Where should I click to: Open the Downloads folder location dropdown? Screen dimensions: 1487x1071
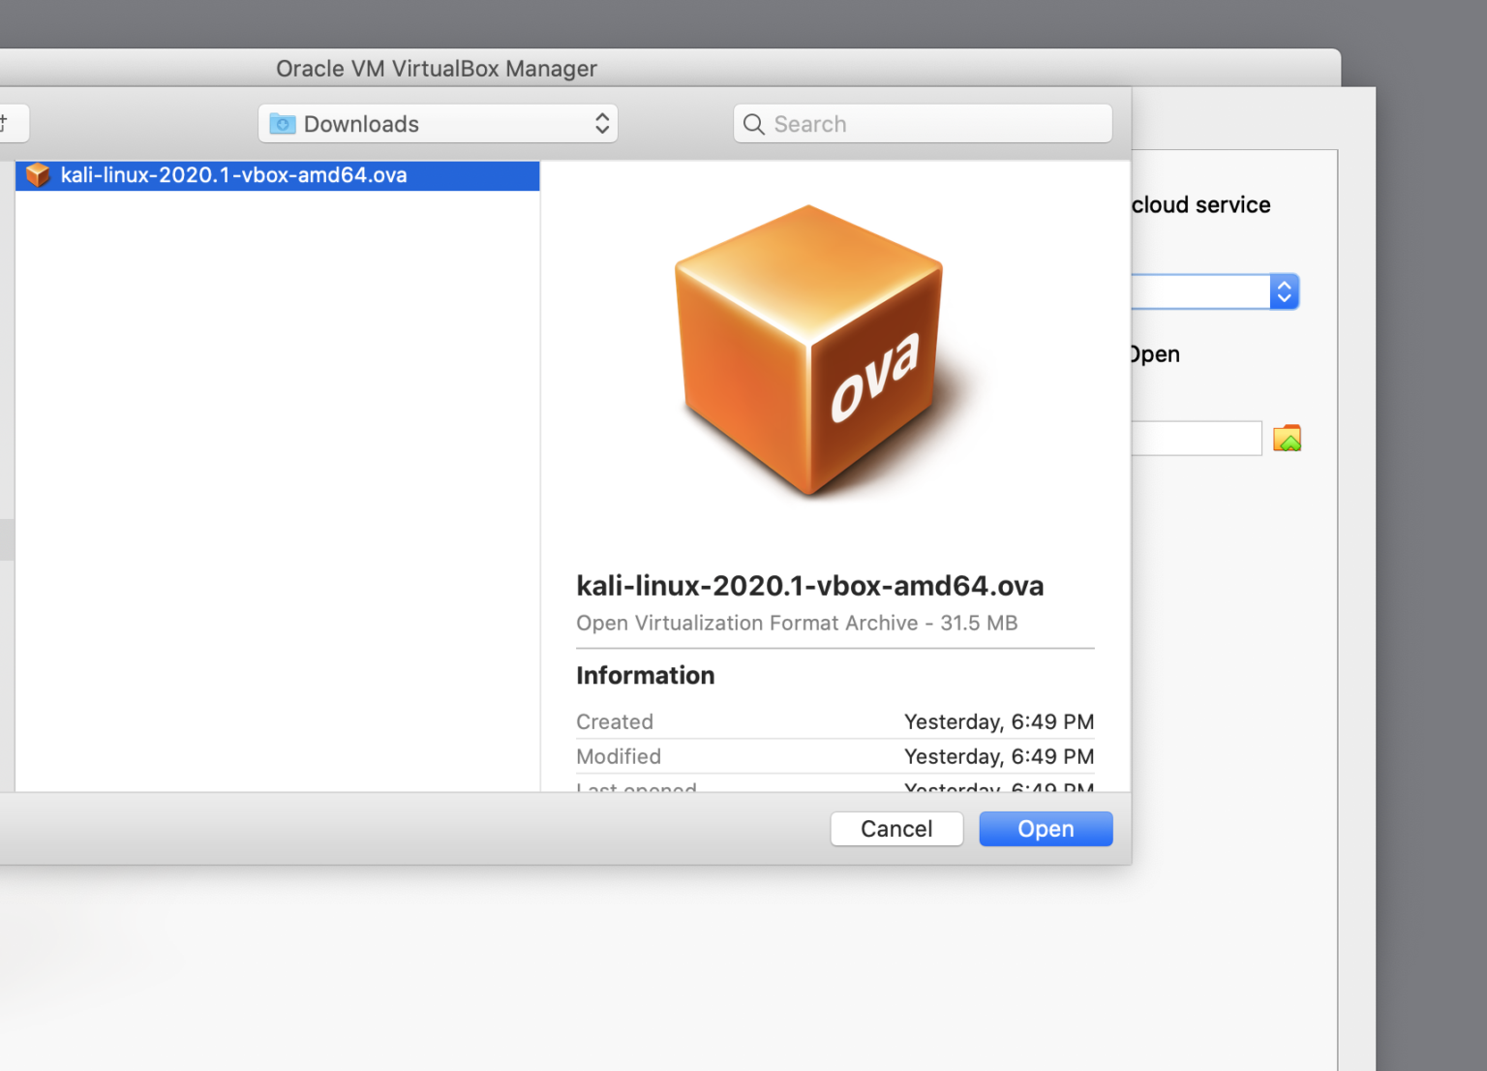tap(438, 124)
